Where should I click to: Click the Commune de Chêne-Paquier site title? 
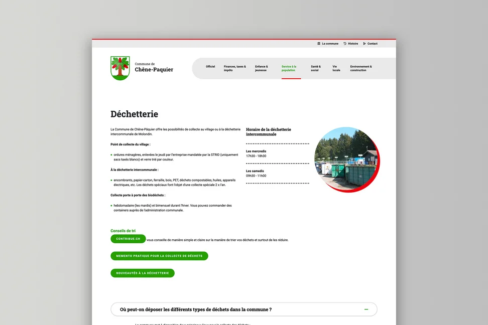154,67
